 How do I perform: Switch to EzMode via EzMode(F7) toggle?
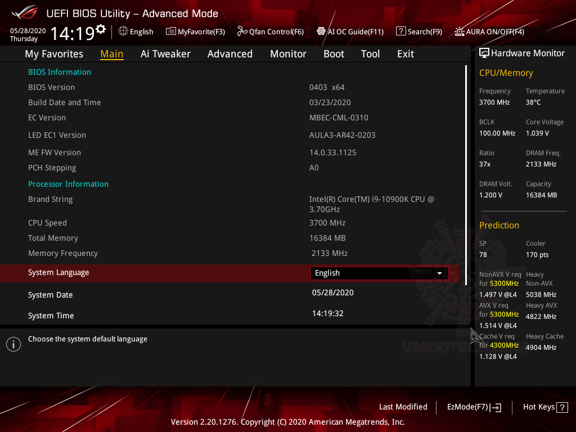(x=474, y=407)
